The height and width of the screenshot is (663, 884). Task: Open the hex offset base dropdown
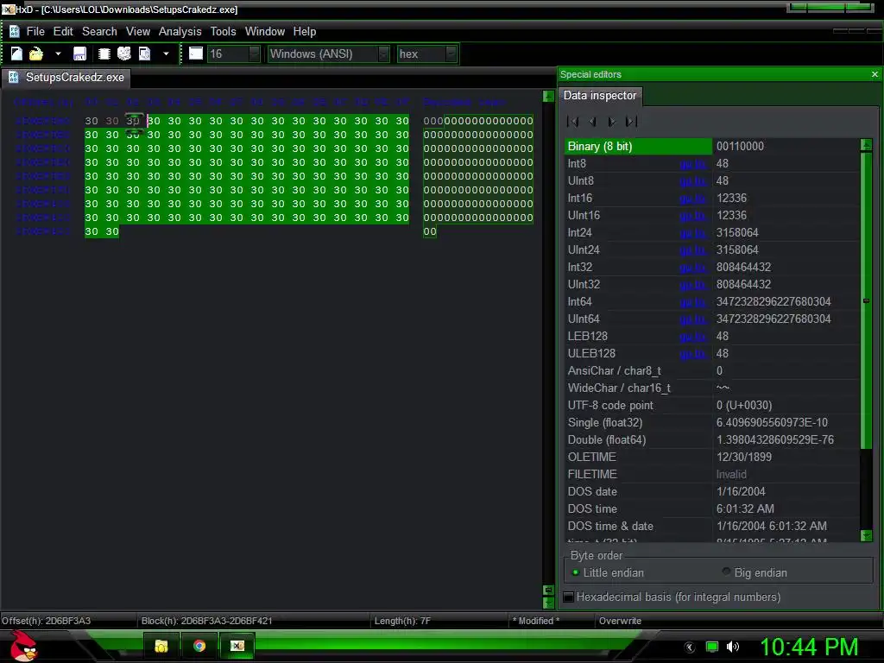[x=451, y=54]
